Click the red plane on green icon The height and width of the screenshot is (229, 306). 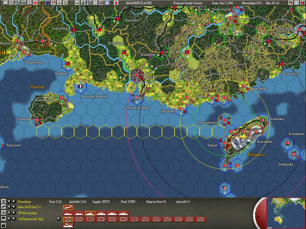[42, 3]
